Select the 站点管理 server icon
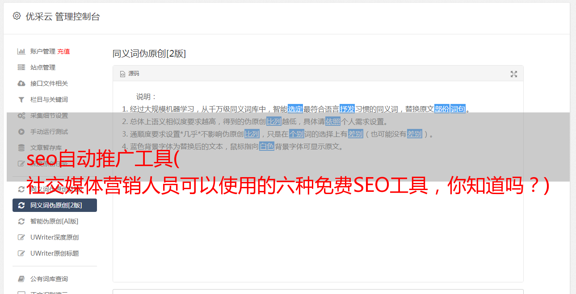Image resolution: width=576 pixels, height=294 pixels. [21, 67]
